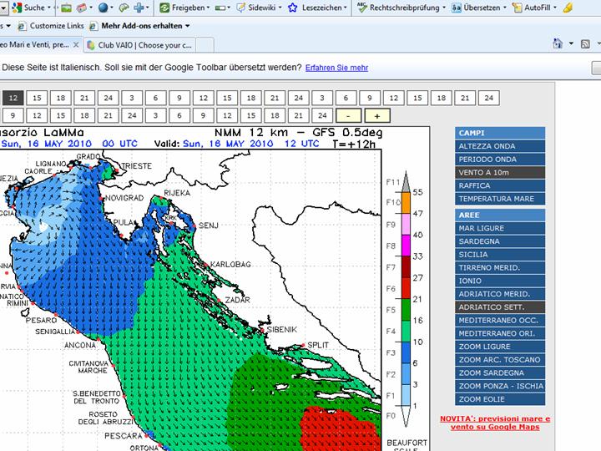601x451 pixels.
Task: Select MEDITERRANEO OCC. area
Action: click(x=500, y=320)
